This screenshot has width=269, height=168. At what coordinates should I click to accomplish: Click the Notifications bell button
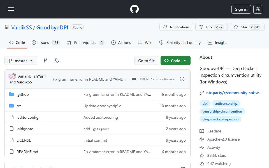pyautogui.click(x=176, y=27)
